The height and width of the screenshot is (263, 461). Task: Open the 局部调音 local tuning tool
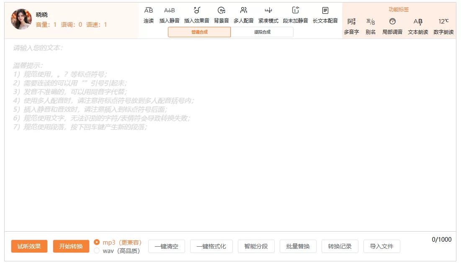[x=392, y=22]
